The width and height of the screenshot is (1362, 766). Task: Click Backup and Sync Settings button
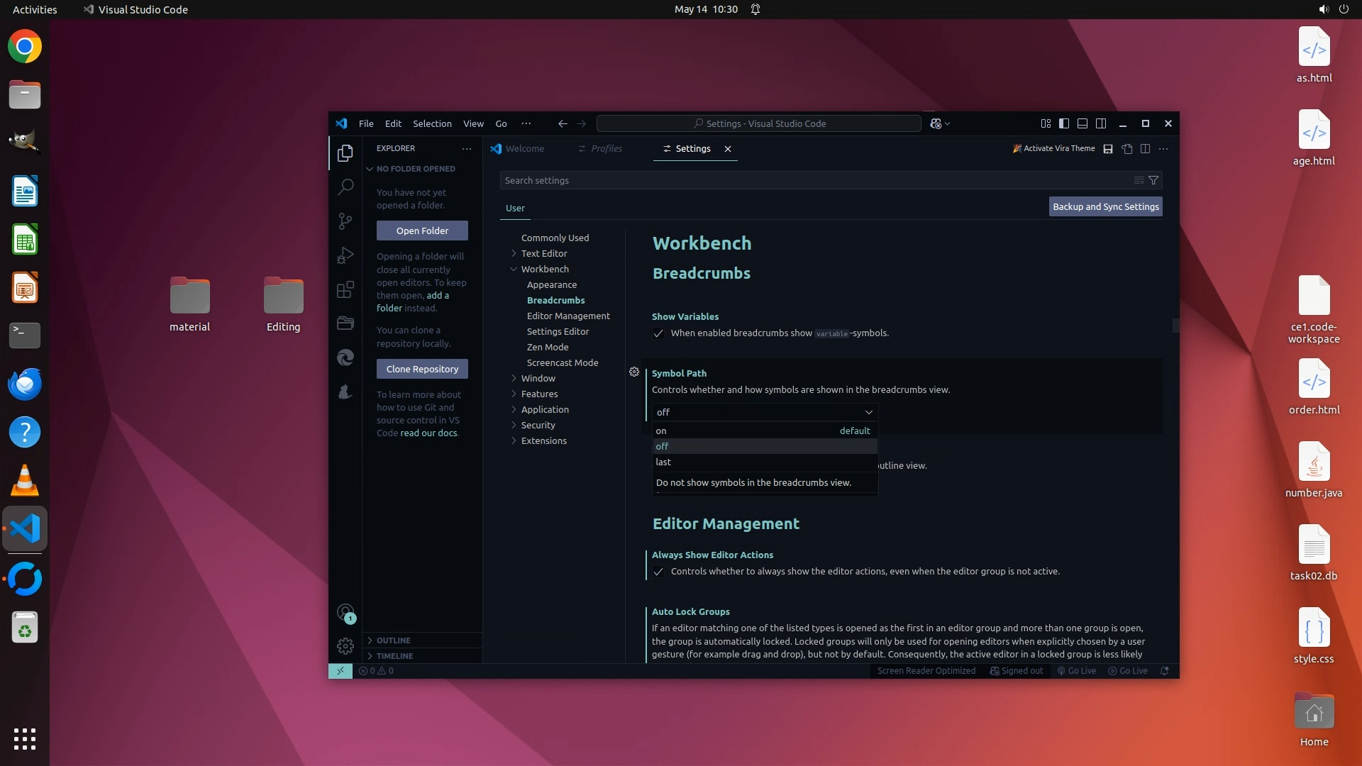[x=1105, y=206]
